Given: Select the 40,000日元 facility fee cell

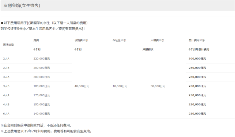Looking at the screenshot, I should [82, 86].
